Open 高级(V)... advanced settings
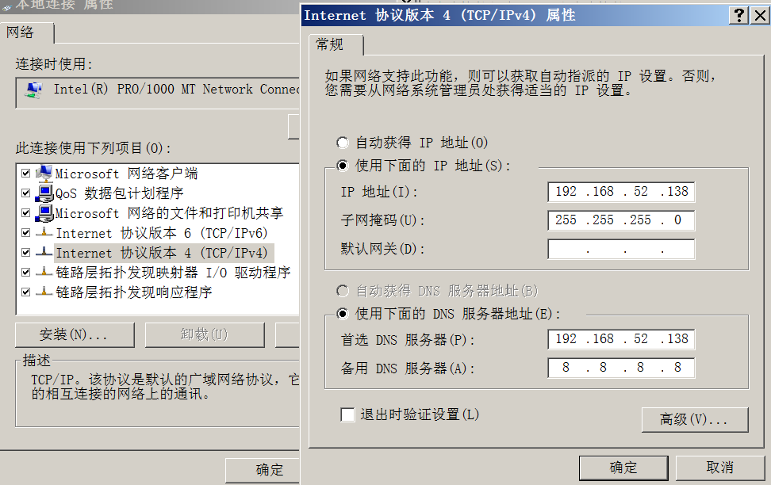Viewport: 771px width, 485px height. tap(694, 419)
